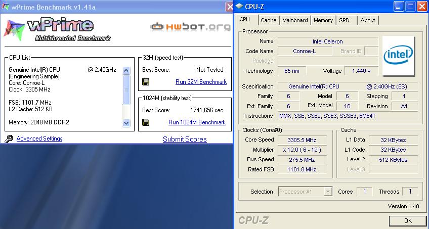
Task: Click the Cores count value
Action: click(x=364, y=192)
